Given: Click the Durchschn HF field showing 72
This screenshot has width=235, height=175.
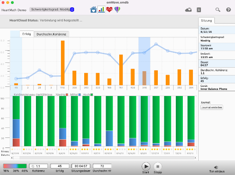Looking at the screenshot, I should (x=102, y=166).
